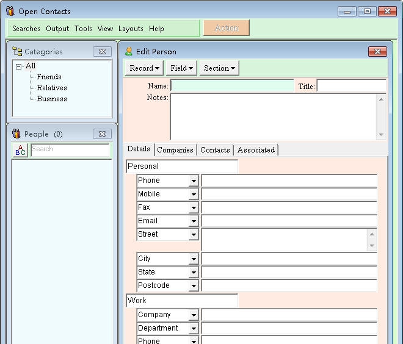Open the Section dropdown menu
403x344 pixels.
click(x=219, y=68)
